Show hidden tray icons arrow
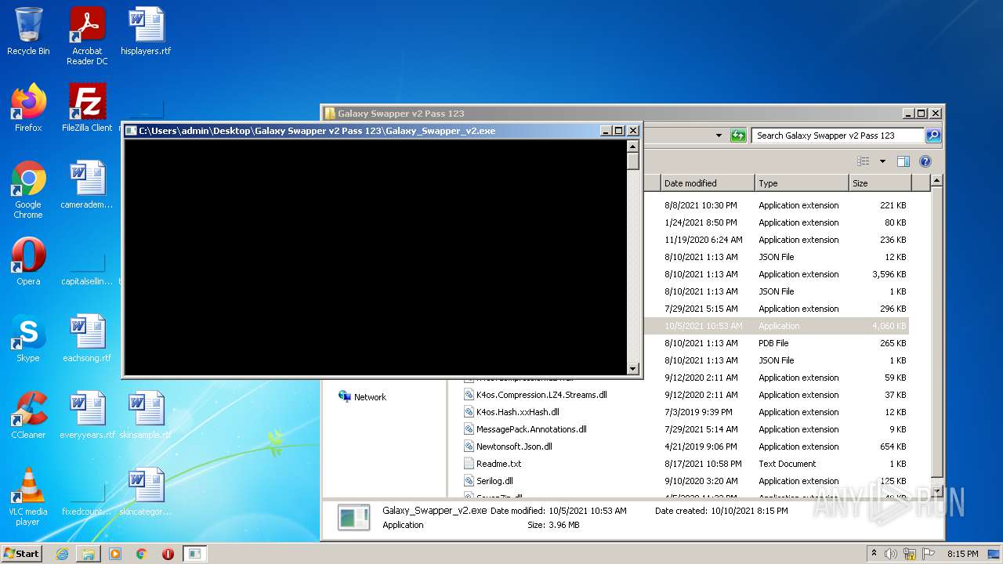This screenshot has height=564, width=1003. tap(874, 554)
